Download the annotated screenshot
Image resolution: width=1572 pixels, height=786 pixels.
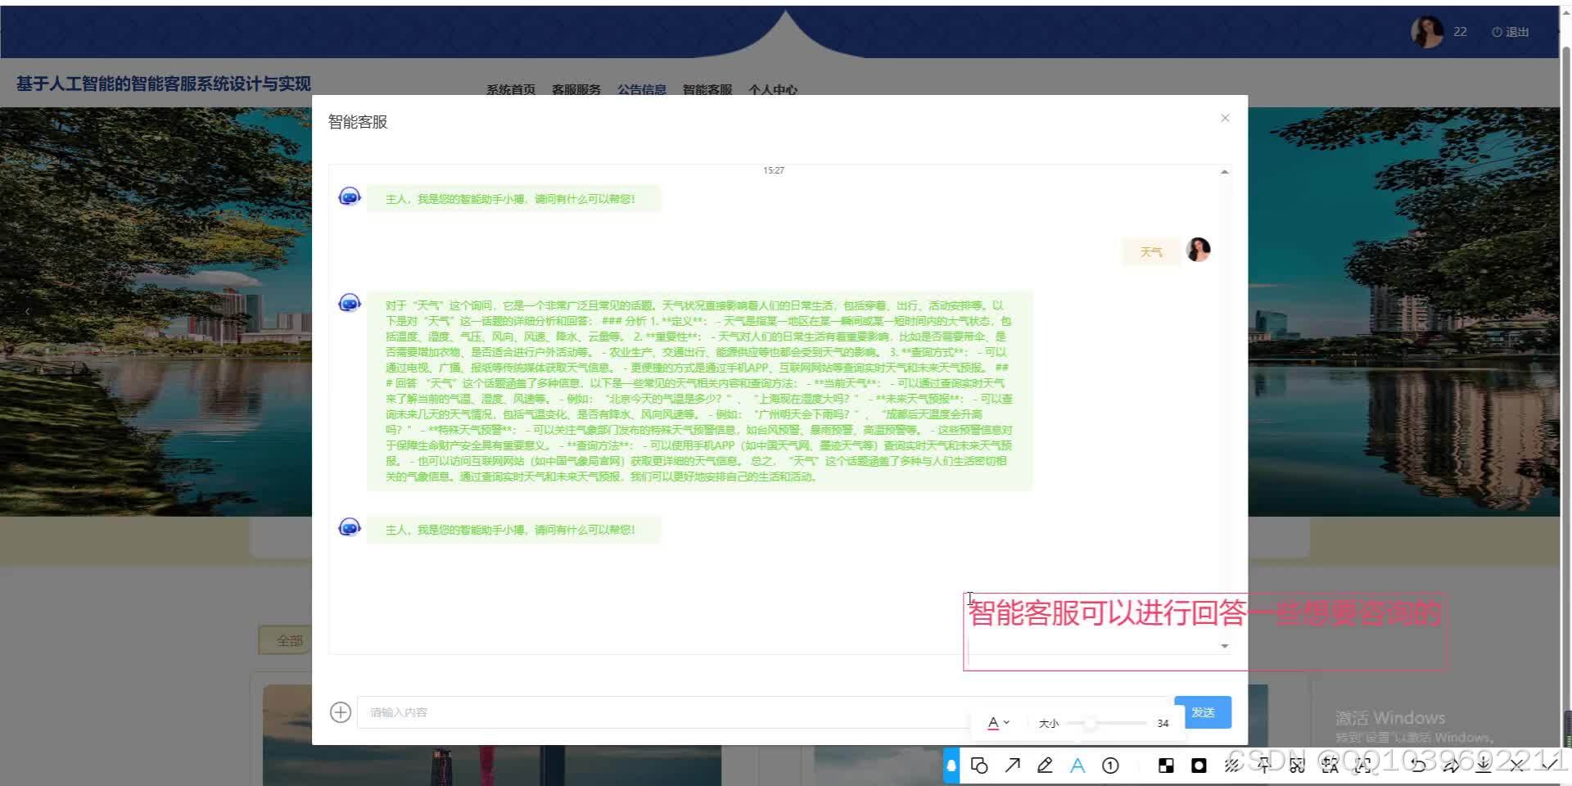point(1483,766)
